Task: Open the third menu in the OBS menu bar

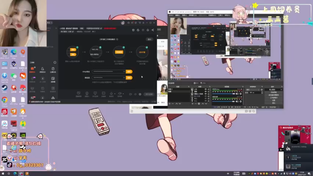Action: click(184, 15)
